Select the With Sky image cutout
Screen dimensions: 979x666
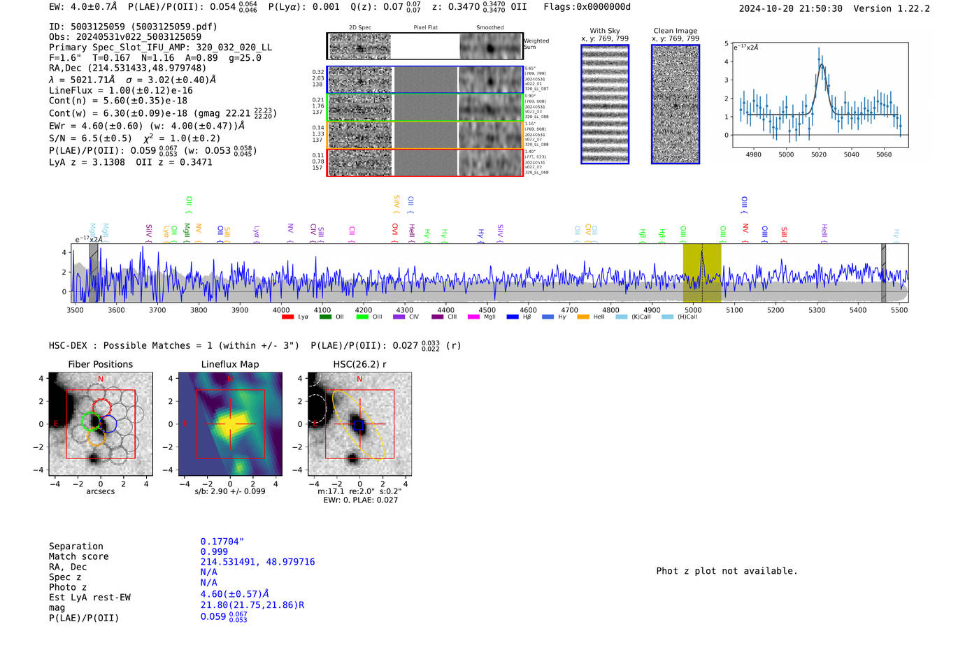[605, 104]
